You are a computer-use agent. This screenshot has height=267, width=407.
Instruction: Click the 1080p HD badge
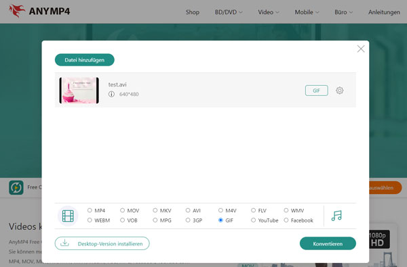[x=379, y=239]
